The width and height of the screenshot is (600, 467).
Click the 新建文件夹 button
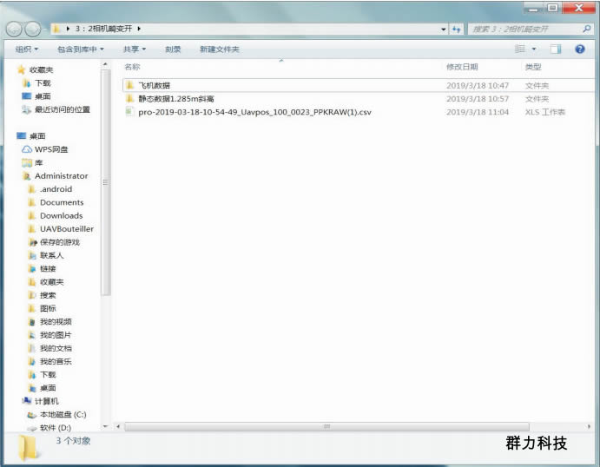(219, 49)
